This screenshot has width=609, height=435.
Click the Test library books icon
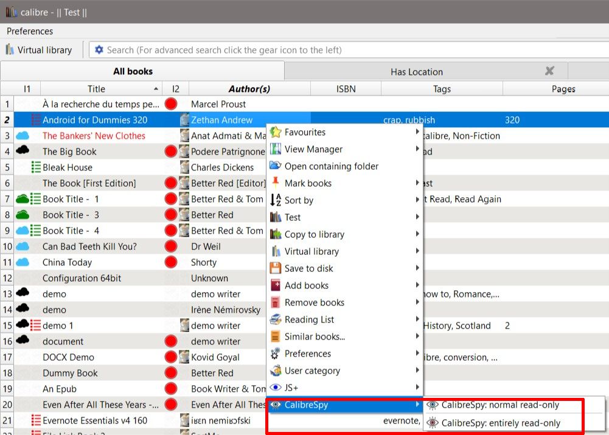tap(276, 217)
